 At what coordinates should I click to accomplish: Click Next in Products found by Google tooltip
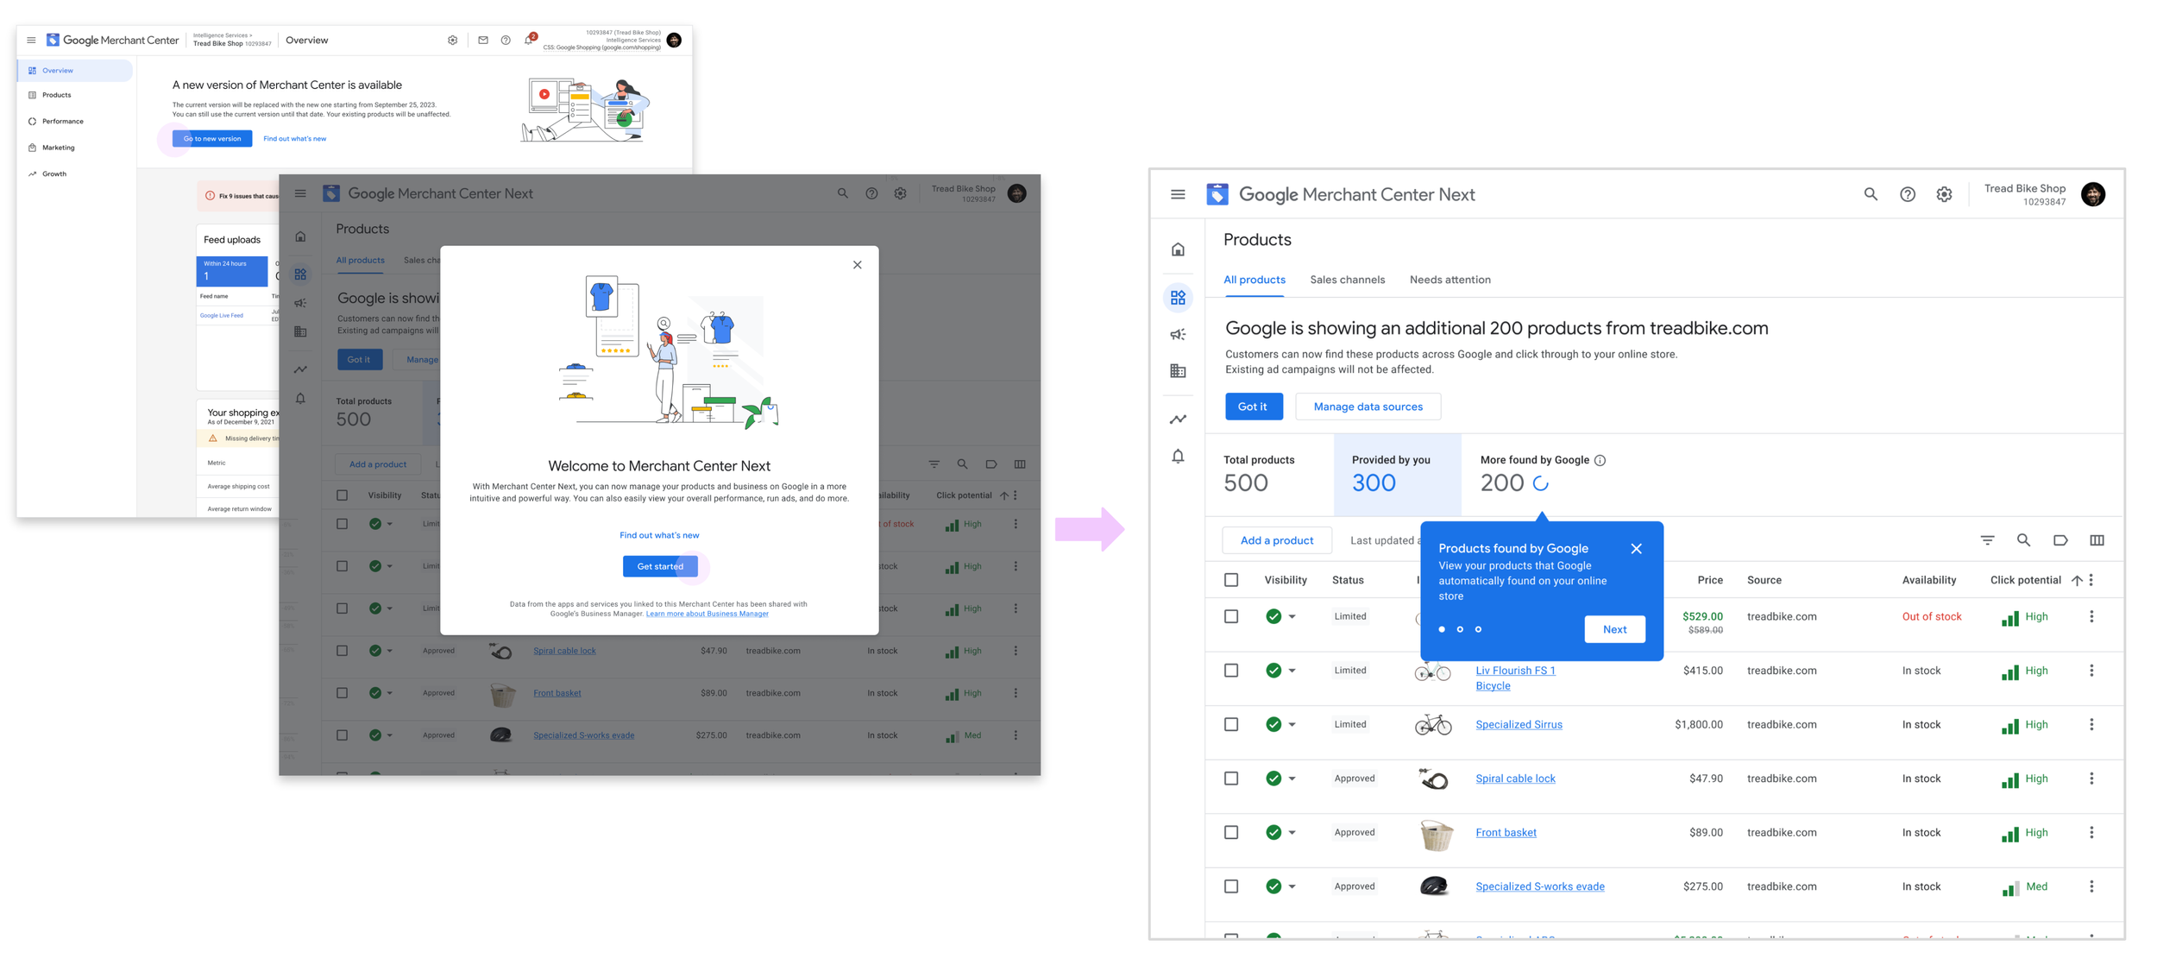point(1614,629)
